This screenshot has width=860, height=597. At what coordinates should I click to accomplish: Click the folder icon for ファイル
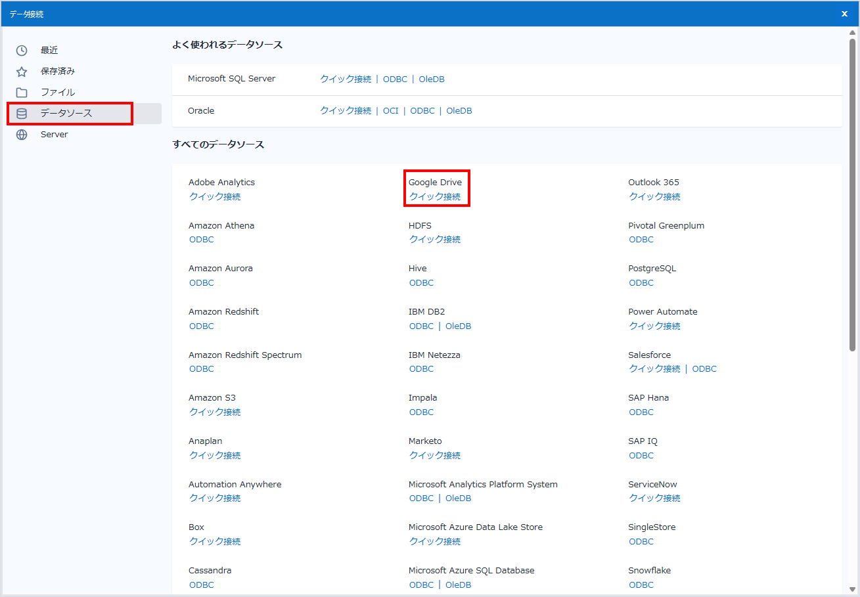click(x=22, y=93)
